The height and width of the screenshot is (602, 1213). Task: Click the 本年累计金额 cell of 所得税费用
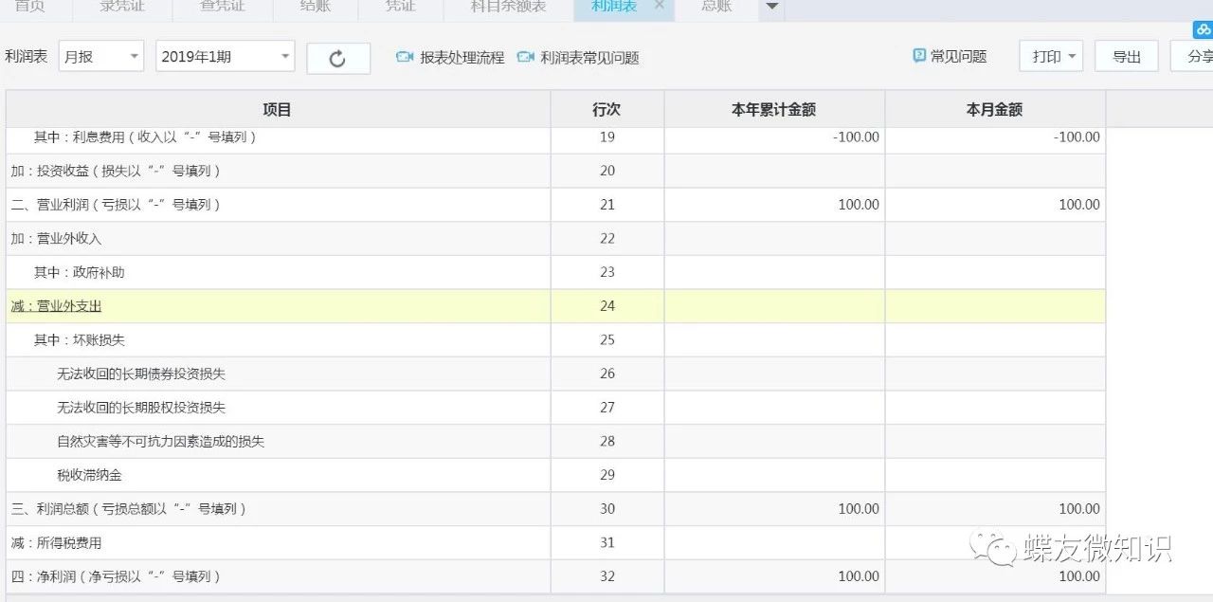(772, 542)
